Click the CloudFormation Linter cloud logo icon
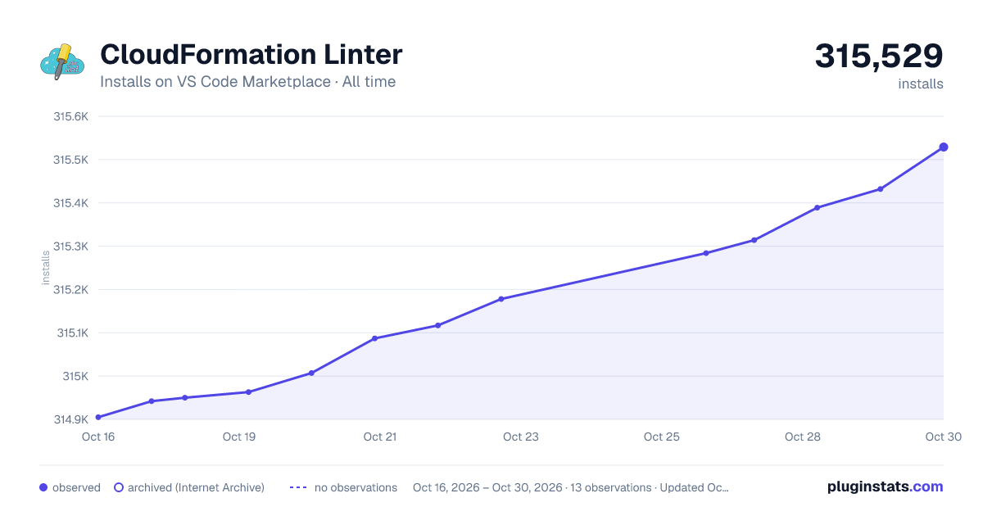983x516 pixels. (62, 61)
